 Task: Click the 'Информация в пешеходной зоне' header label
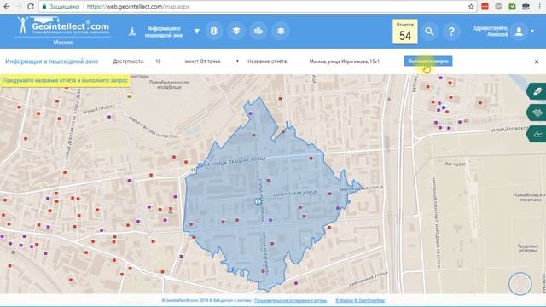pyautogui.click(x=164, y=32)
